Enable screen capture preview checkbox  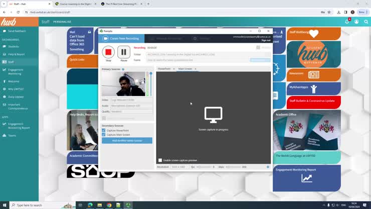pyautogui.click(x=160, y=160)
